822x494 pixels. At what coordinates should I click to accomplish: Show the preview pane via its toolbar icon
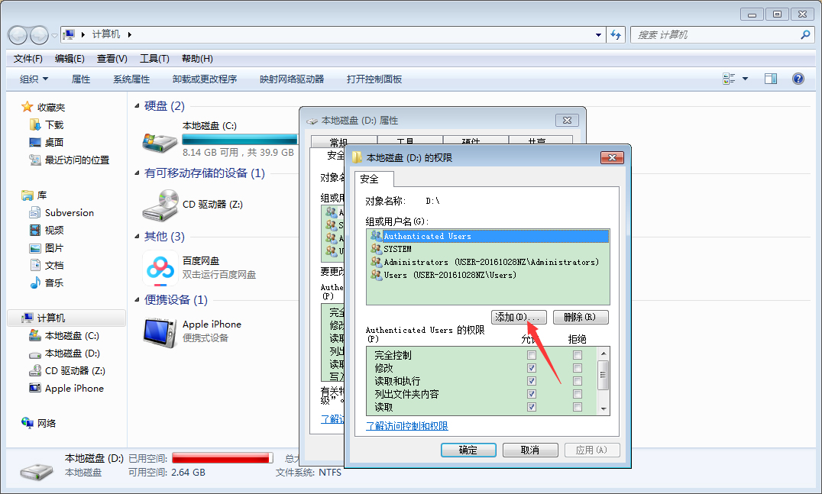[x=770, y=78]
